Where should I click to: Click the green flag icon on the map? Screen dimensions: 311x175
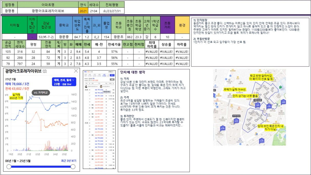point(281,87)
